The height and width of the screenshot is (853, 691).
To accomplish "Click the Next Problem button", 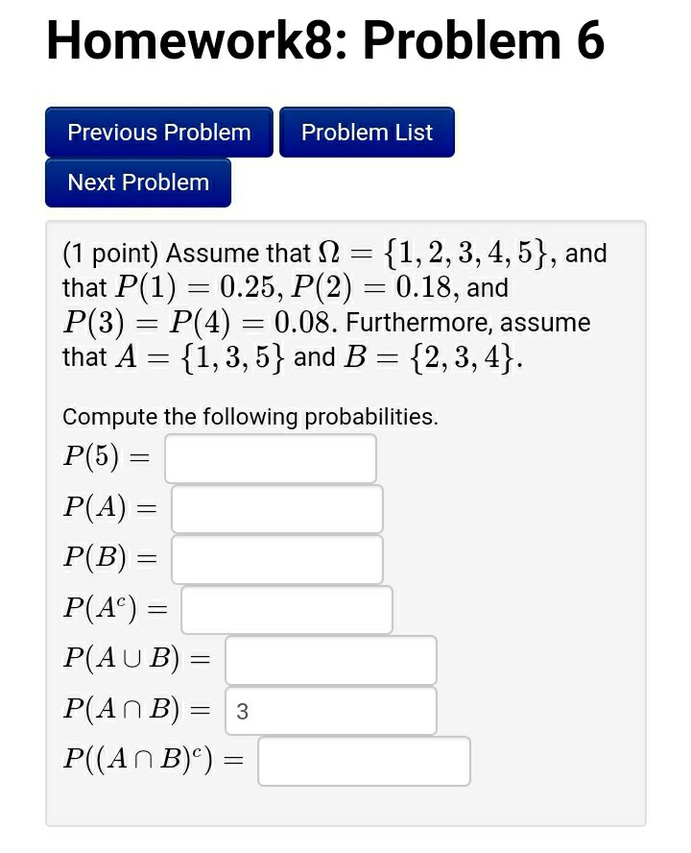I will coord(137,183).
